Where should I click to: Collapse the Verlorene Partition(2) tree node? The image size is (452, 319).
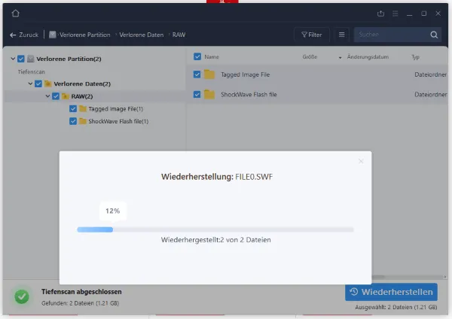pyautogui.click(x=12, y=59)
